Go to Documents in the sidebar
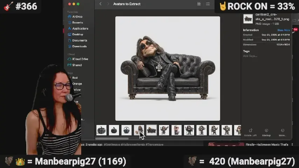The height and width of the screenshot is (168, 299). click(x=80, y=40)
